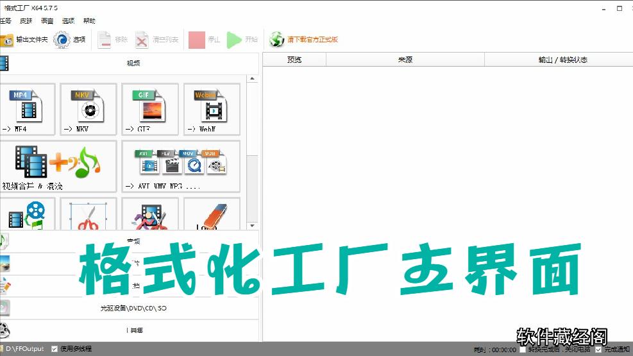Open the quick clip video tile

150,214
